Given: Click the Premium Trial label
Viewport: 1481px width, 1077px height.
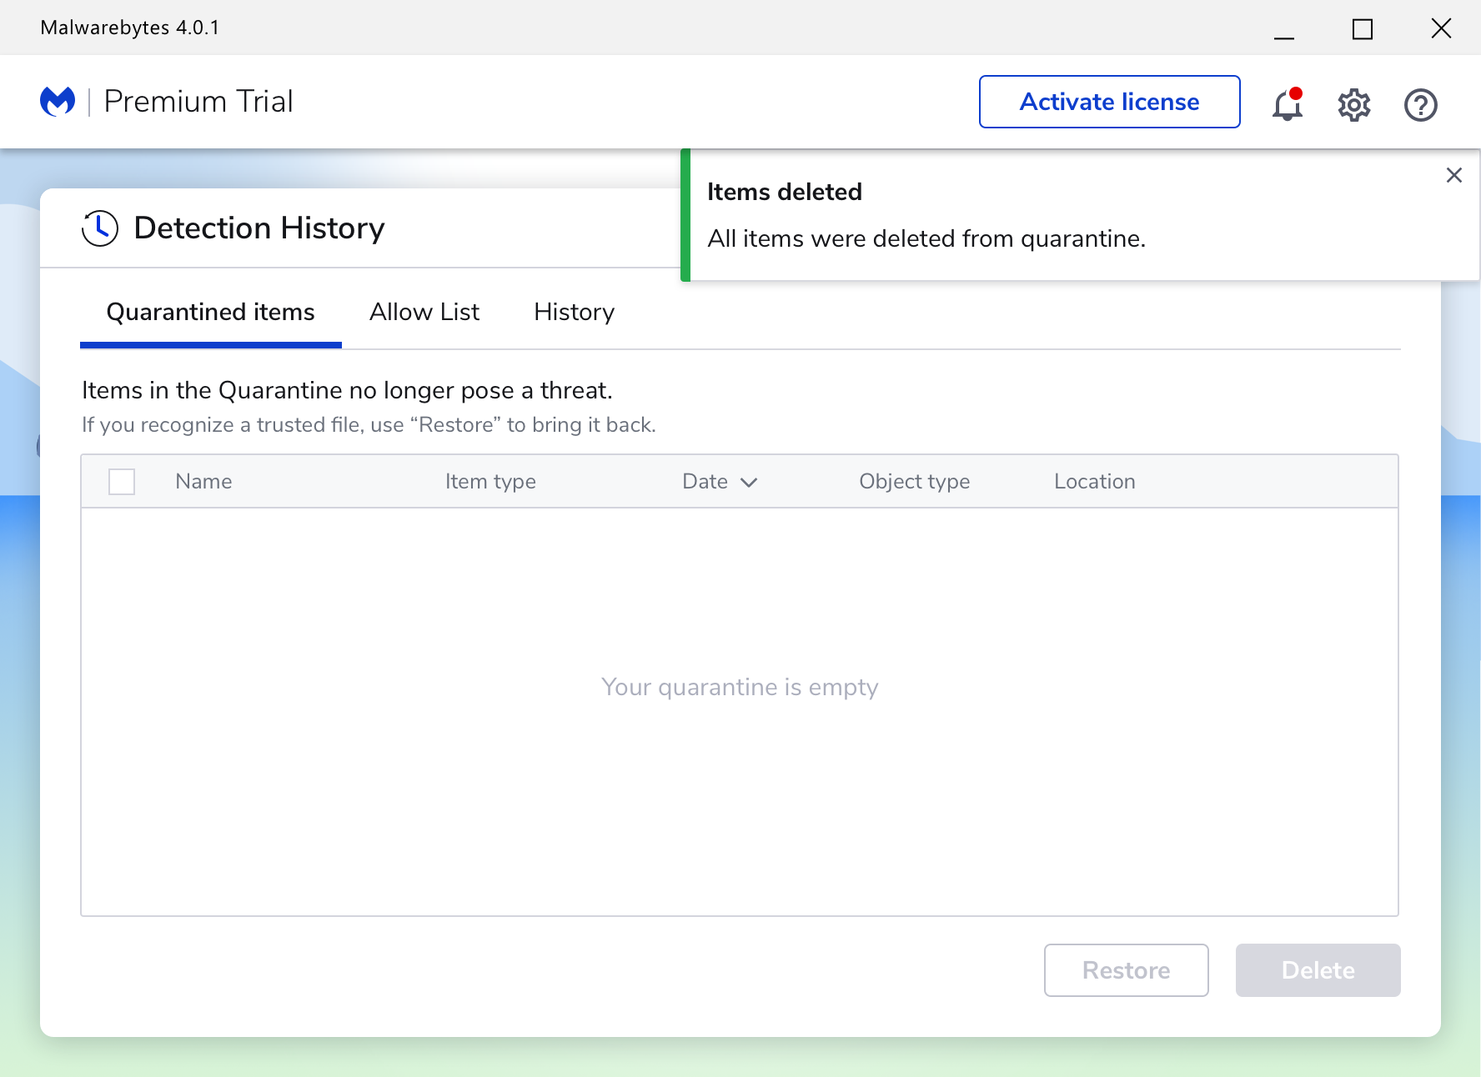Looking at the screenshot, I should point(198,102).
